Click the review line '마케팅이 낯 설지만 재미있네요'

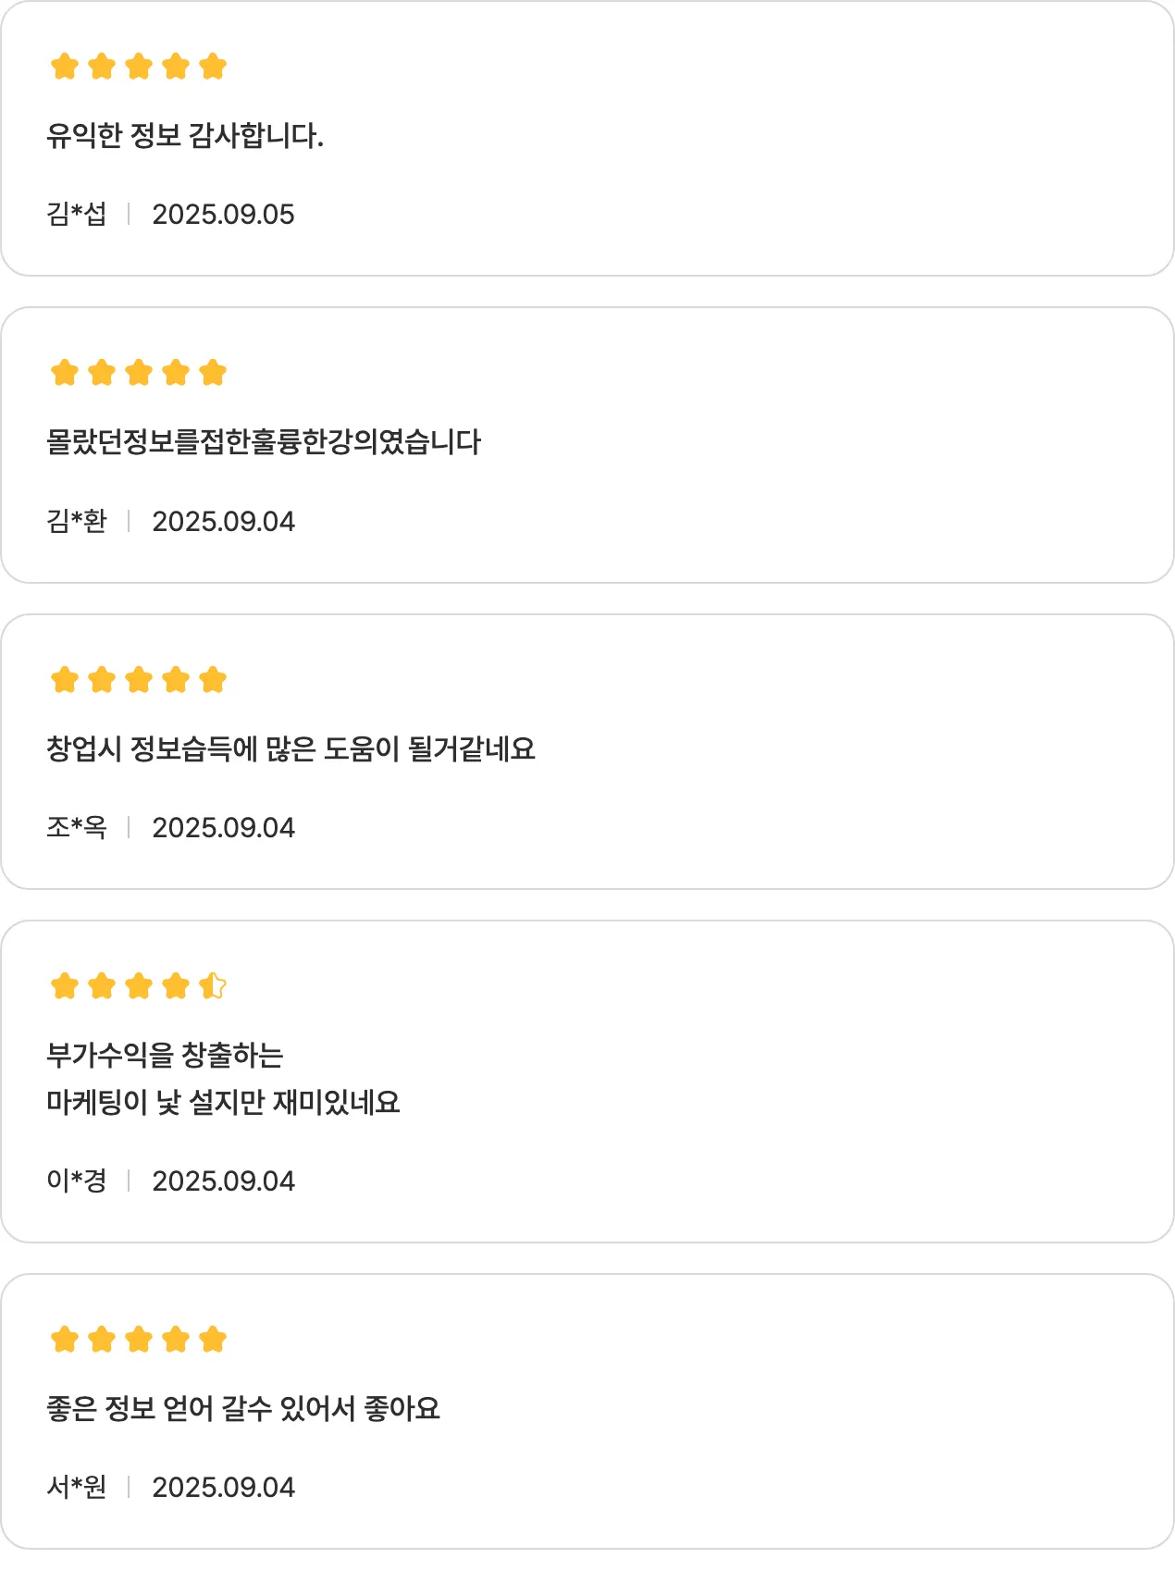[x=223, y=1102]
